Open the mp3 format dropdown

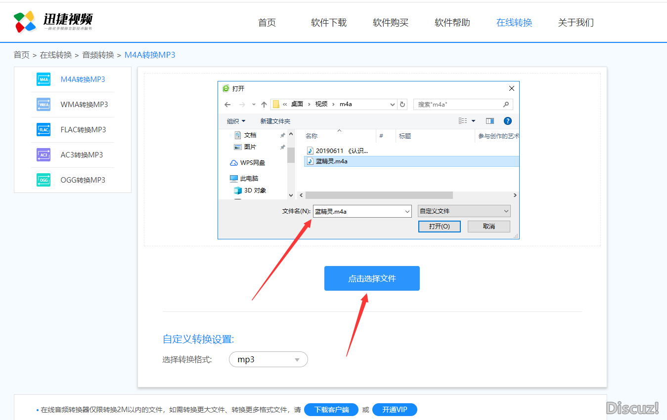pyautogui.click(x=268, y=359)
